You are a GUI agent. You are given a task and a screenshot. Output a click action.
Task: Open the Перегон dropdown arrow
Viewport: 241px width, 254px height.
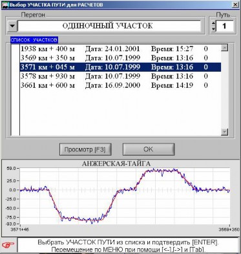(12, 26)
